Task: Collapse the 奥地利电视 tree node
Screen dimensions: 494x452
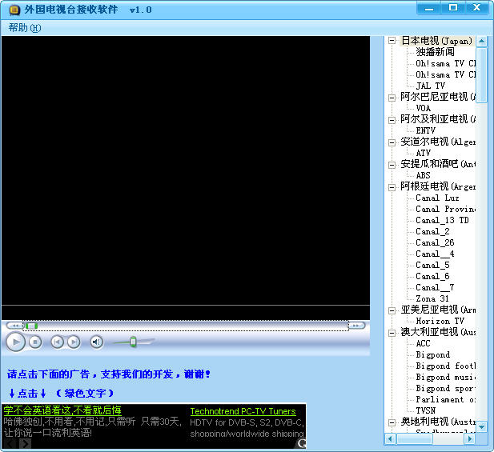Action: 392,422
